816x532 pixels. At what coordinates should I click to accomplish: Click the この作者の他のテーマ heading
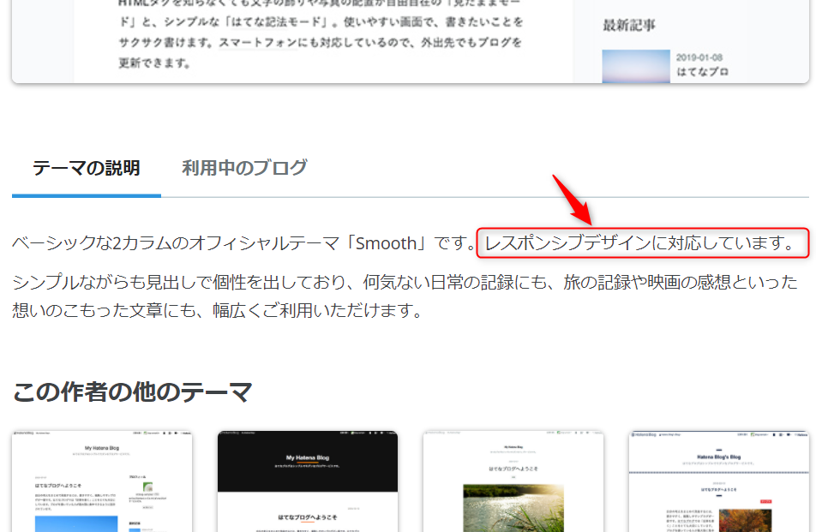pyautogui.click(x=132, y=392)
